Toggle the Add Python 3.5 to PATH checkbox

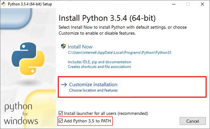coord(61,121)
